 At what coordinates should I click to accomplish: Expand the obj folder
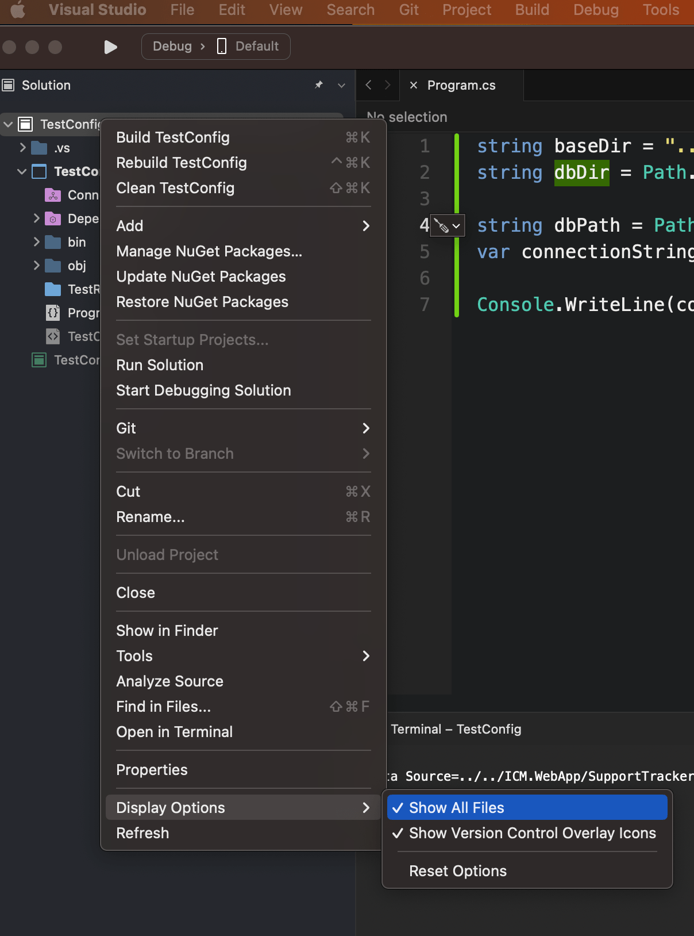pyautogui.click(x=37, y=266)
